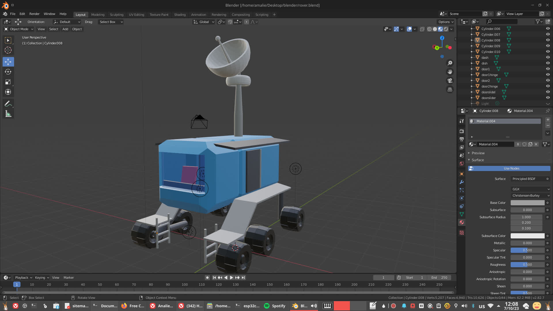This screenshot has height=311, width=553.
Task: Open the Modifier properties tab
Action: tap(462, 182)
